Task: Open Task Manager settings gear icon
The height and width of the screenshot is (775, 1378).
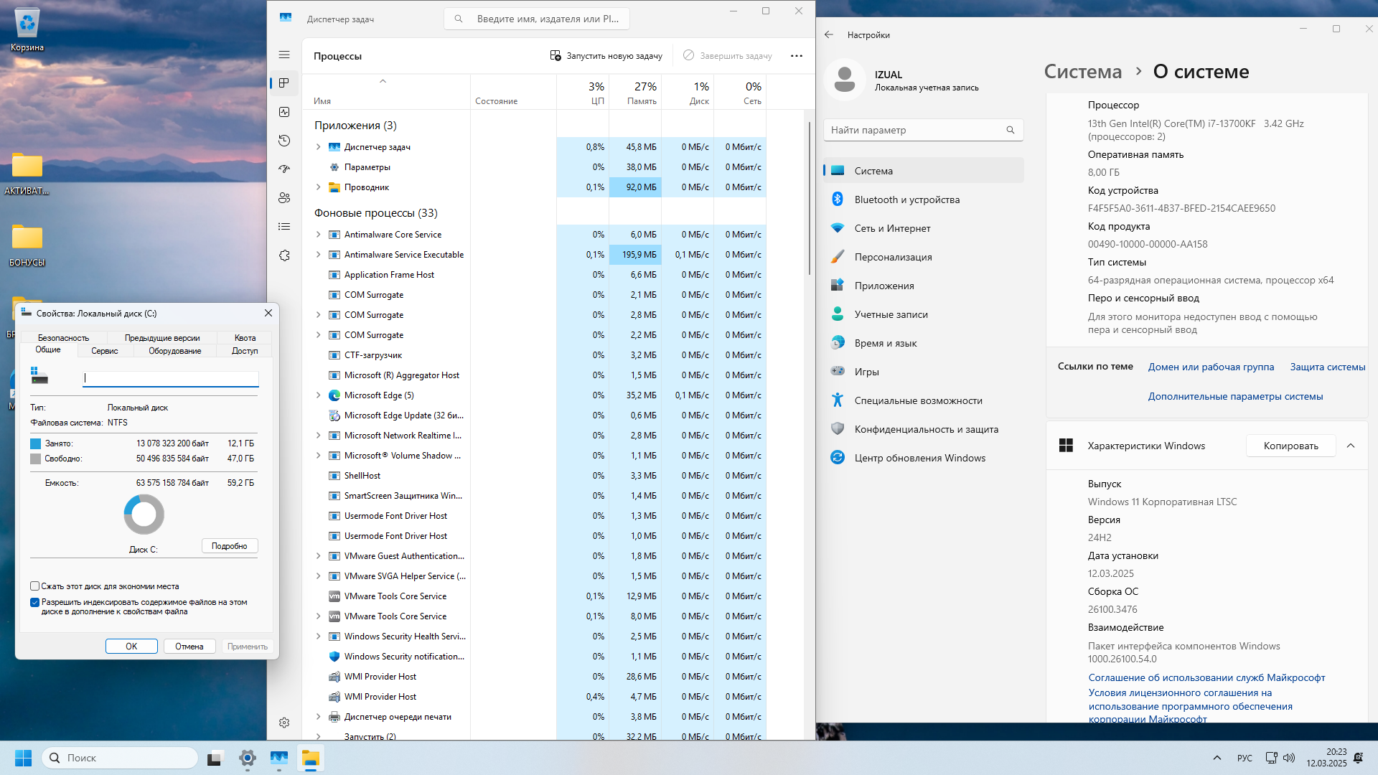Action: [284, 723]
